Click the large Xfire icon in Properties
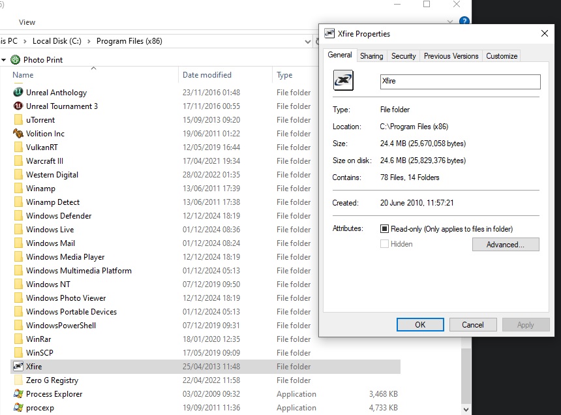The height and width of the screenshot is (415, 561). 343,80
